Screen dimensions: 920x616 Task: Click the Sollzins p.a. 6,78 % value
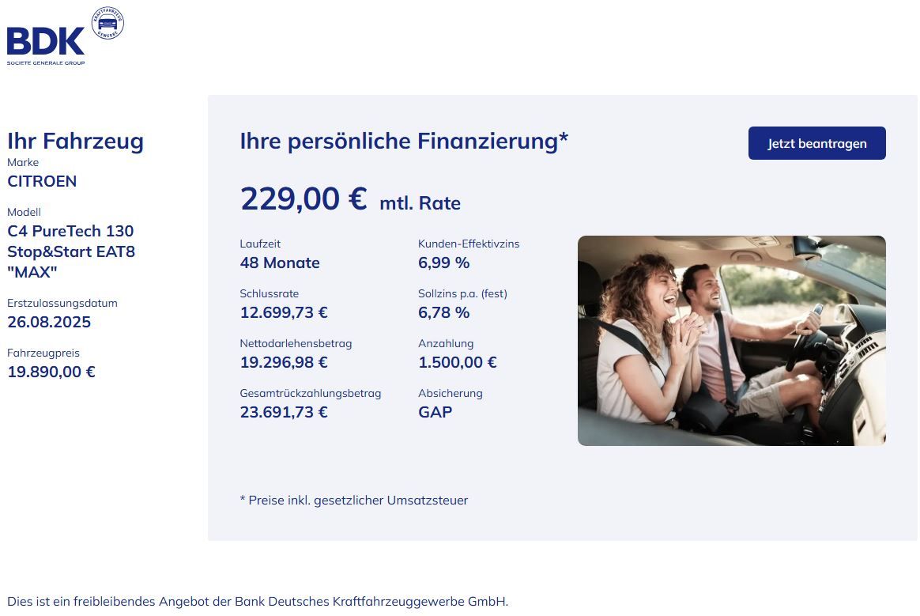tap(443, 312)
